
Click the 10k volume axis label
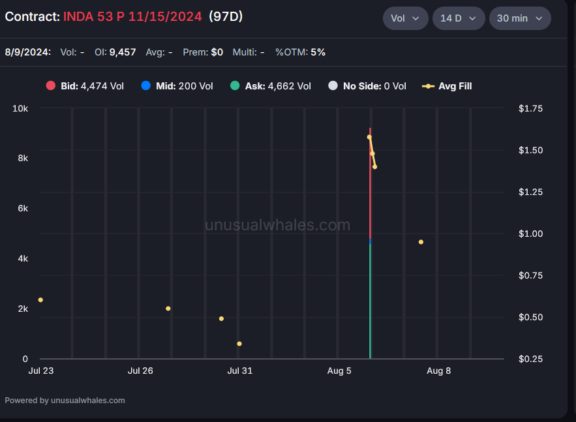tap(20, 108)
